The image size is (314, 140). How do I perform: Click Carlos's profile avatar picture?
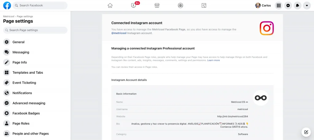pyautogui.click(x=258, y=6)
